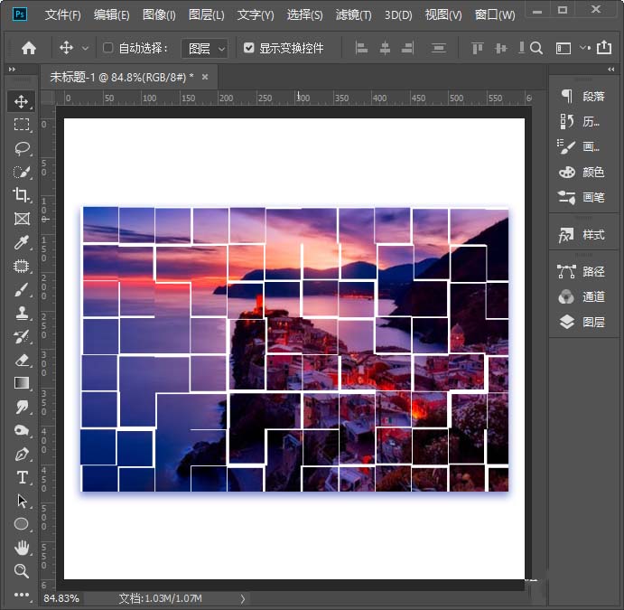The image size is (624, 610).
Task: Expand the Move tool preset dropdown arrow
Action: tap(85, 49)
